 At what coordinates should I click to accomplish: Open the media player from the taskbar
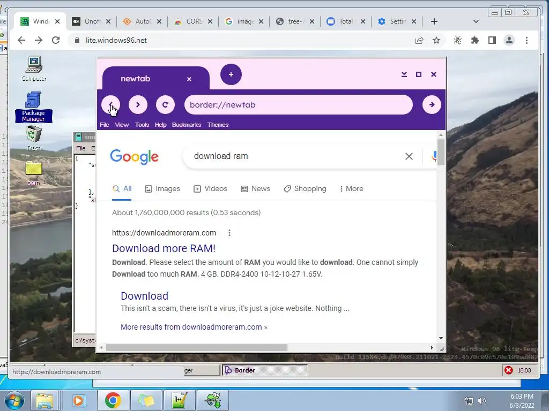click(78, 400)
